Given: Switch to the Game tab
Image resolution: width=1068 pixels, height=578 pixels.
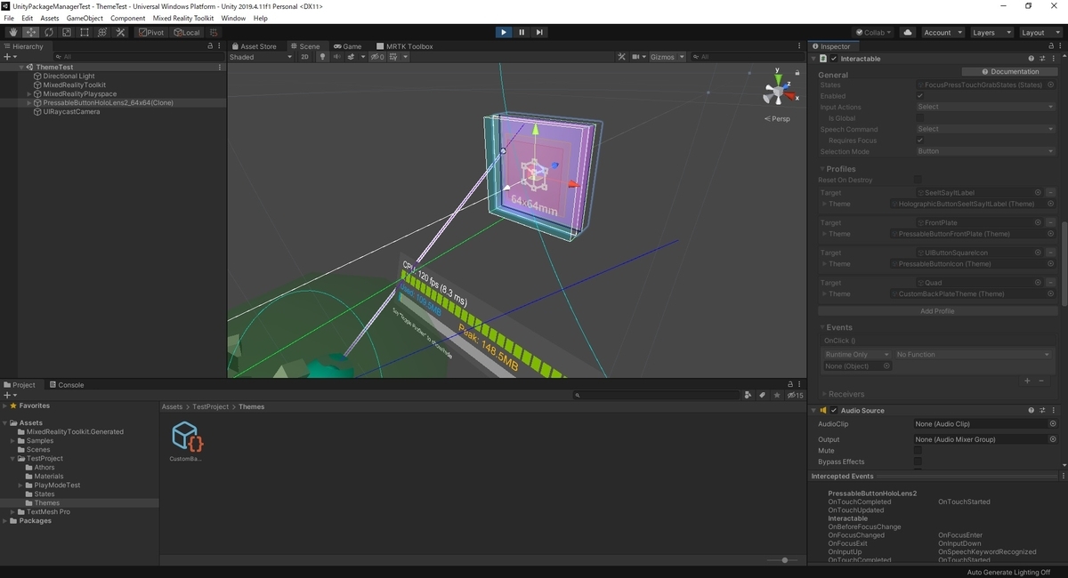Looking at the screenshot, I should pos(348,46).
